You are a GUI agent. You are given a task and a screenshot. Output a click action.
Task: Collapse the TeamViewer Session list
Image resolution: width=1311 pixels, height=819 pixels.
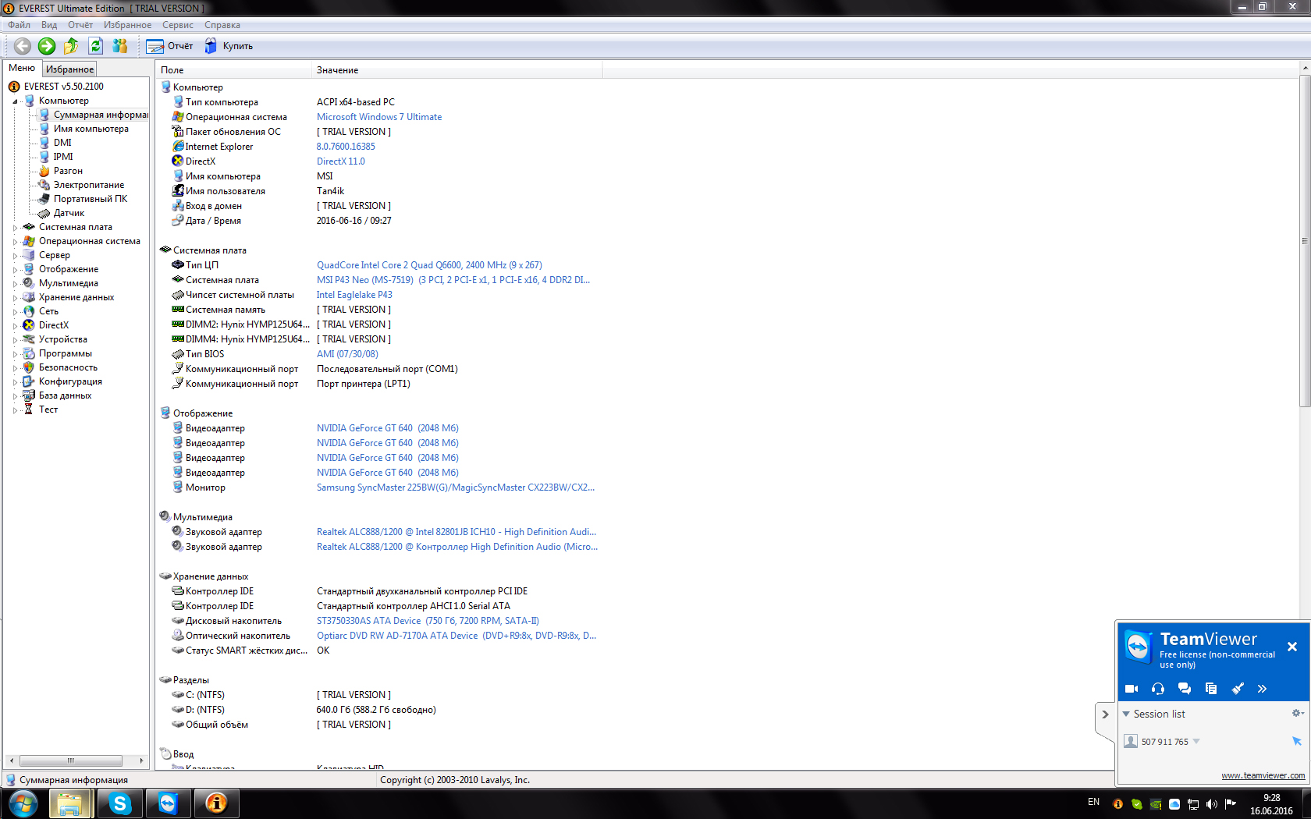[1126, 714]
